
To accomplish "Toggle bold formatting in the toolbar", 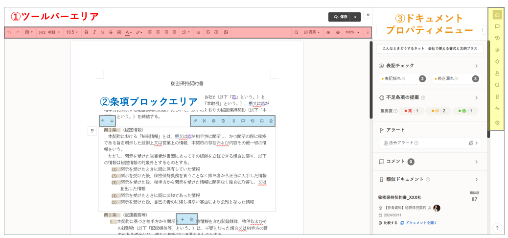I will coord(86,32).
